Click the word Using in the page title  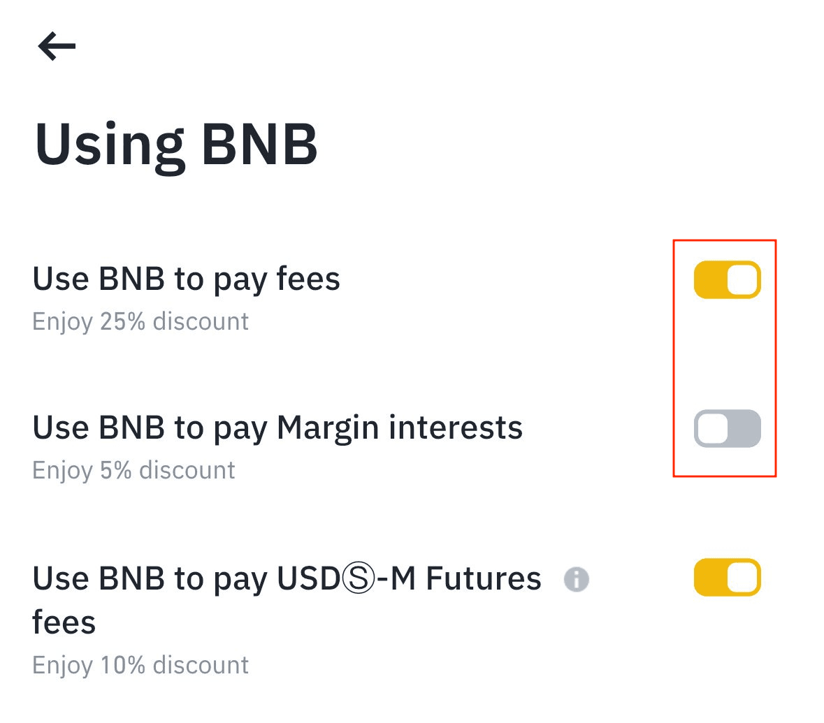click(110, 145)
